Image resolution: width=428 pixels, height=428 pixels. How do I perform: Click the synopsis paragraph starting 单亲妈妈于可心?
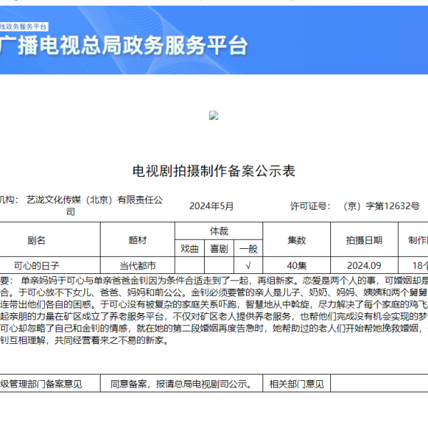tap(214, 310)
